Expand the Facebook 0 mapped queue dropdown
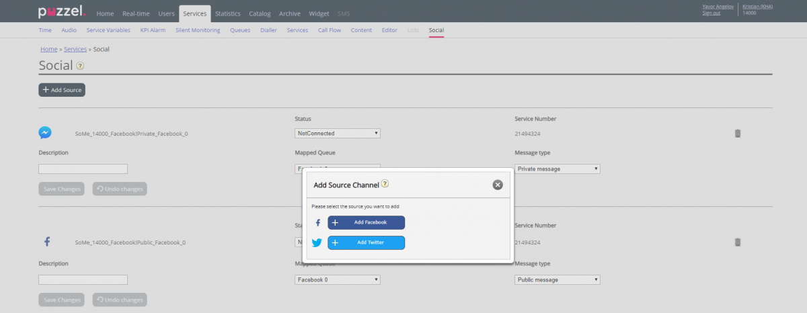 tap(338, 279)
